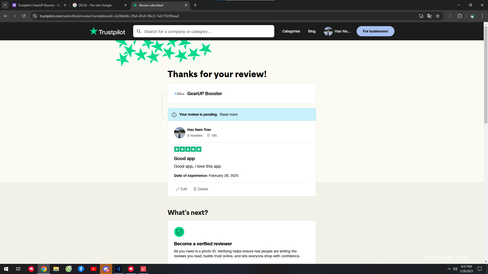The image size is (488, 274).
Task: Open Blog in the header menu
Action: click(x=312, y=31)
